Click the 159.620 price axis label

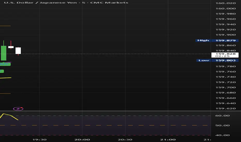pos(225,108)
